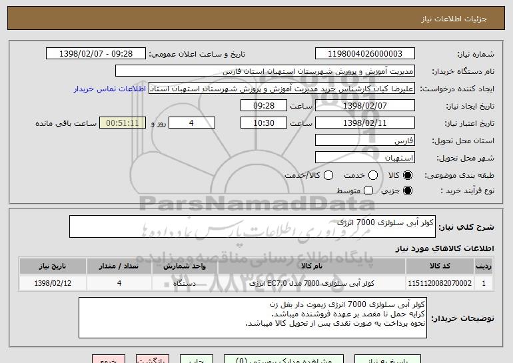The image size is (513, 363).
Task: Click the تاریخ نیاز column header
Action: [x=53, y=266]
